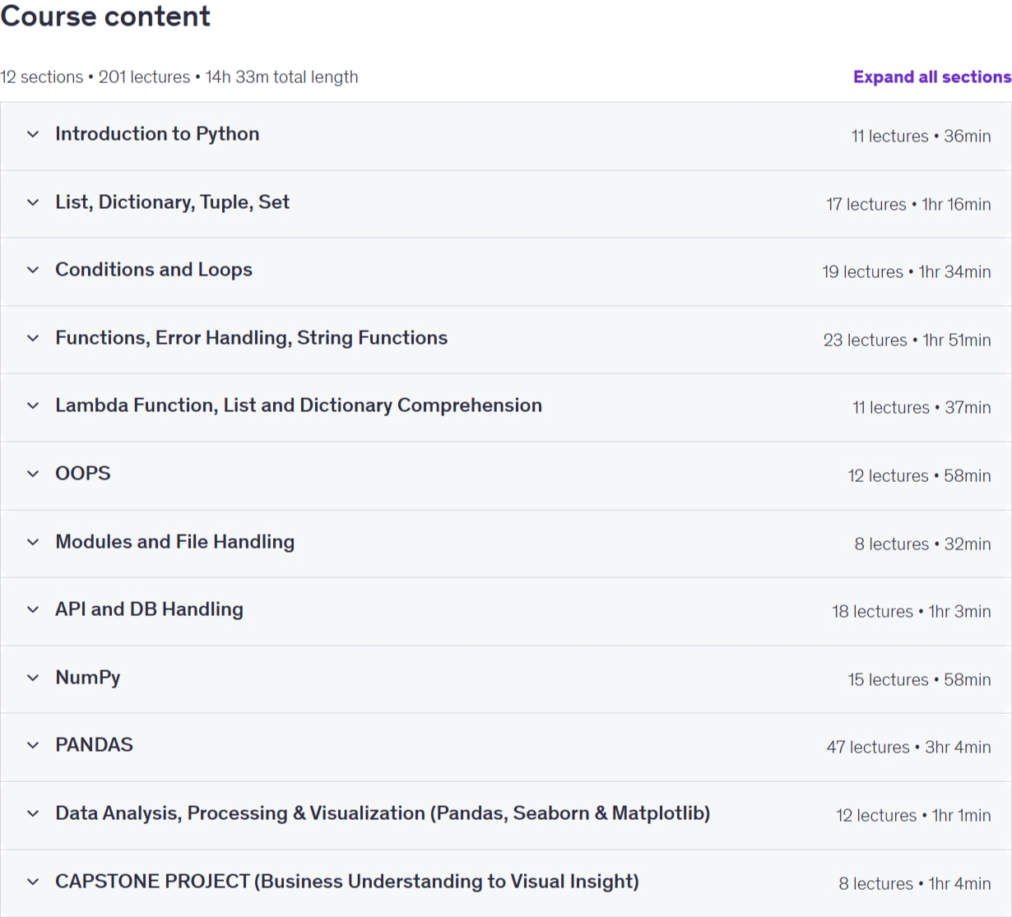Image resolution: width=1012 pixels, height=917 pixels.
Task: Expand the Conditions and Loops chevron
Action: (33, 270)
